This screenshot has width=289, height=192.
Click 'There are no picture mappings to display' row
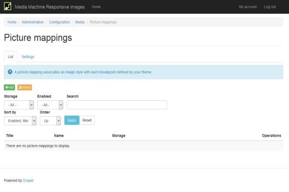pyautogui.click(x=144, y=146)
